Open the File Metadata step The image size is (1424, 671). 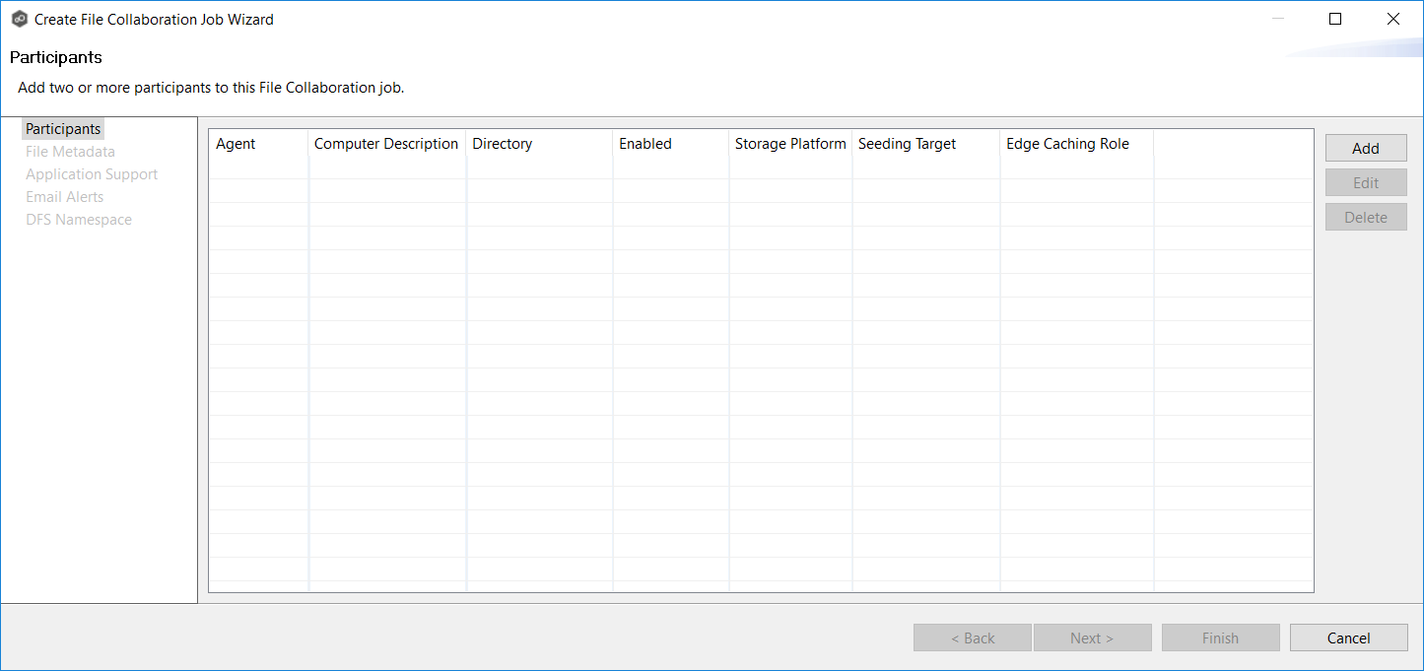click(x=70, y=152)
